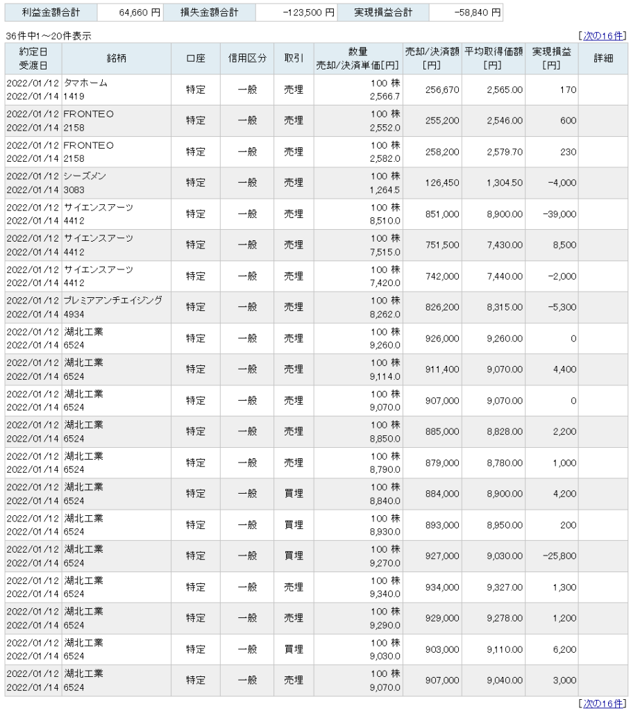The image size is (631, 711).
Task: Click the realized loss -4,000 cell
Action: click(x=552, y=183)
